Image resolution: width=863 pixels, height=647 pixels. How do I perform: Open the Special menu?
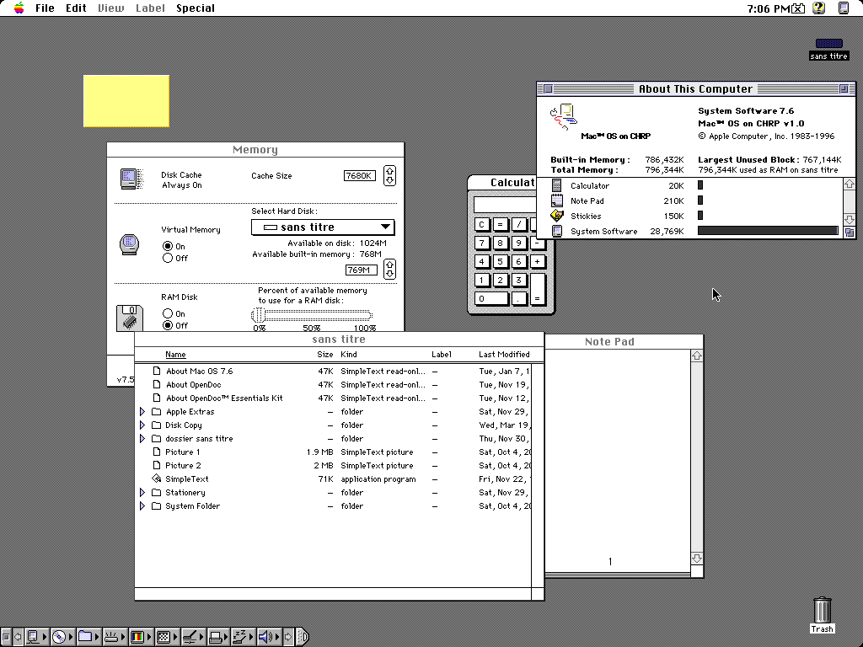(195, 8)
